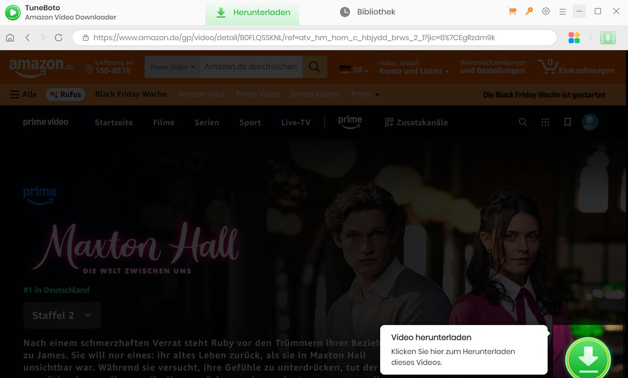Select the Herunterladen tab
The height and width of the screenshot is (378, 628).
coord(252,12)
